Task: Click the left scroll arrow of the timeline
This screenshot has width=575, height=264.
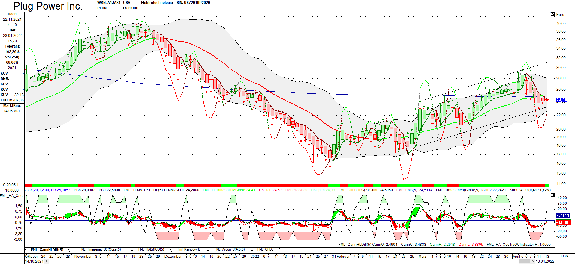Action: tap(47, 261)
